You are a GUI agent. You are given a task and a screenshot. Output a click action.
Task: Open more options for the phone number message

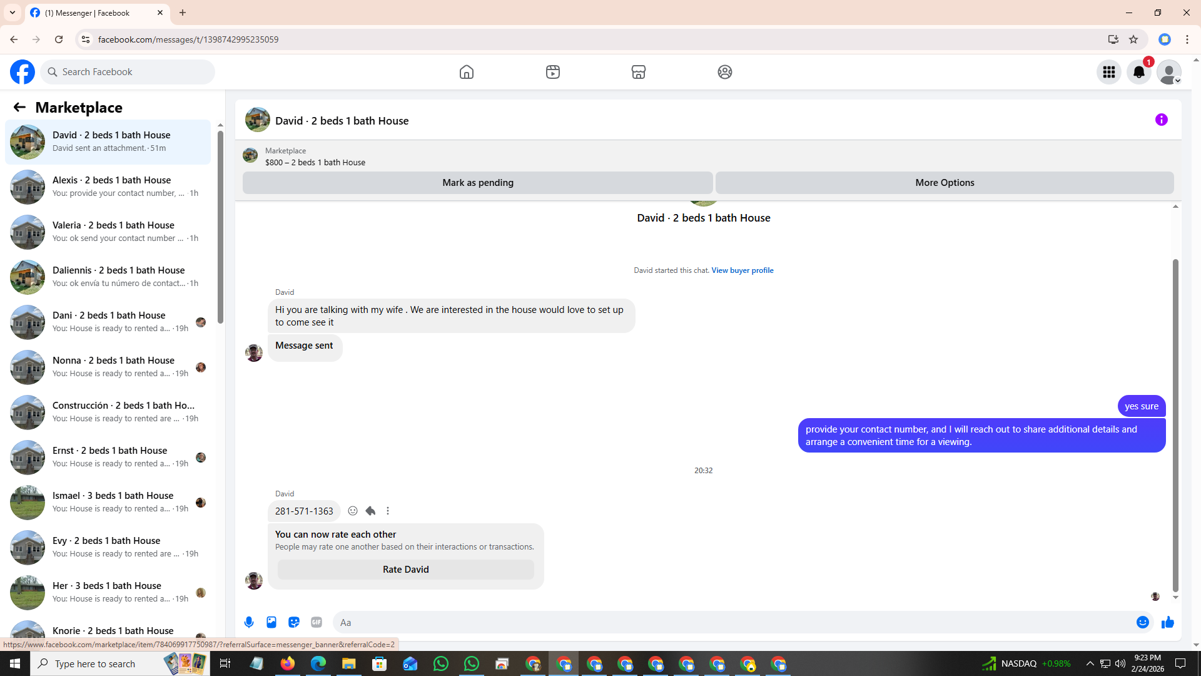click(x=388, y=511)
